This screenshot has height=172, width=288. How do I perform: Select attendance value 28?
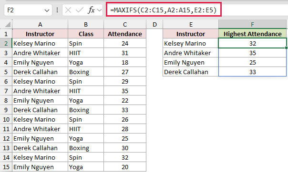click(125, 129)
